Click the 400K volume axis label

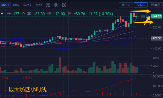pos(156,58)
